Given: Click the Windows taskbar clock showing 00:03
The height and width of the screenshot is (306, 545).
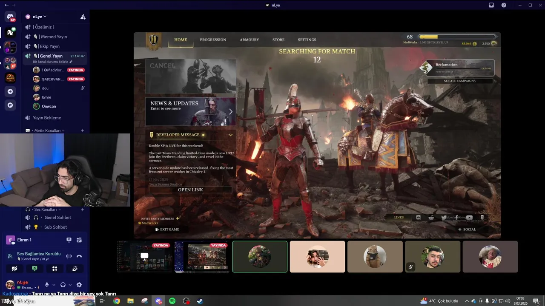Looking at the screenshot, I should click(520, 301).
